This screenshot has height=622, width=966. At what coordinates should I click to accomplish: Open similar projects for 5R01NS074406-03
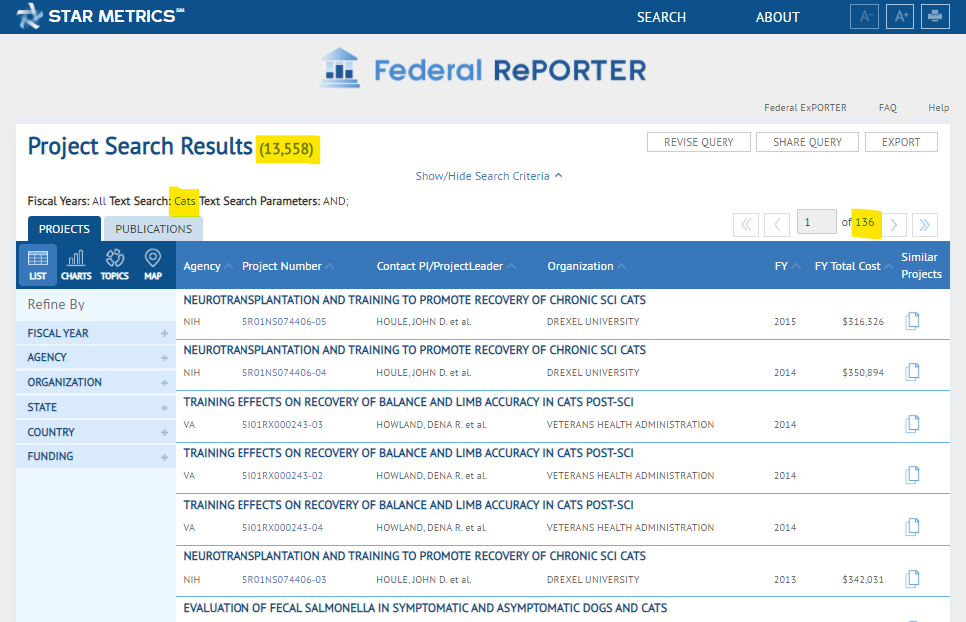point(912,579)
